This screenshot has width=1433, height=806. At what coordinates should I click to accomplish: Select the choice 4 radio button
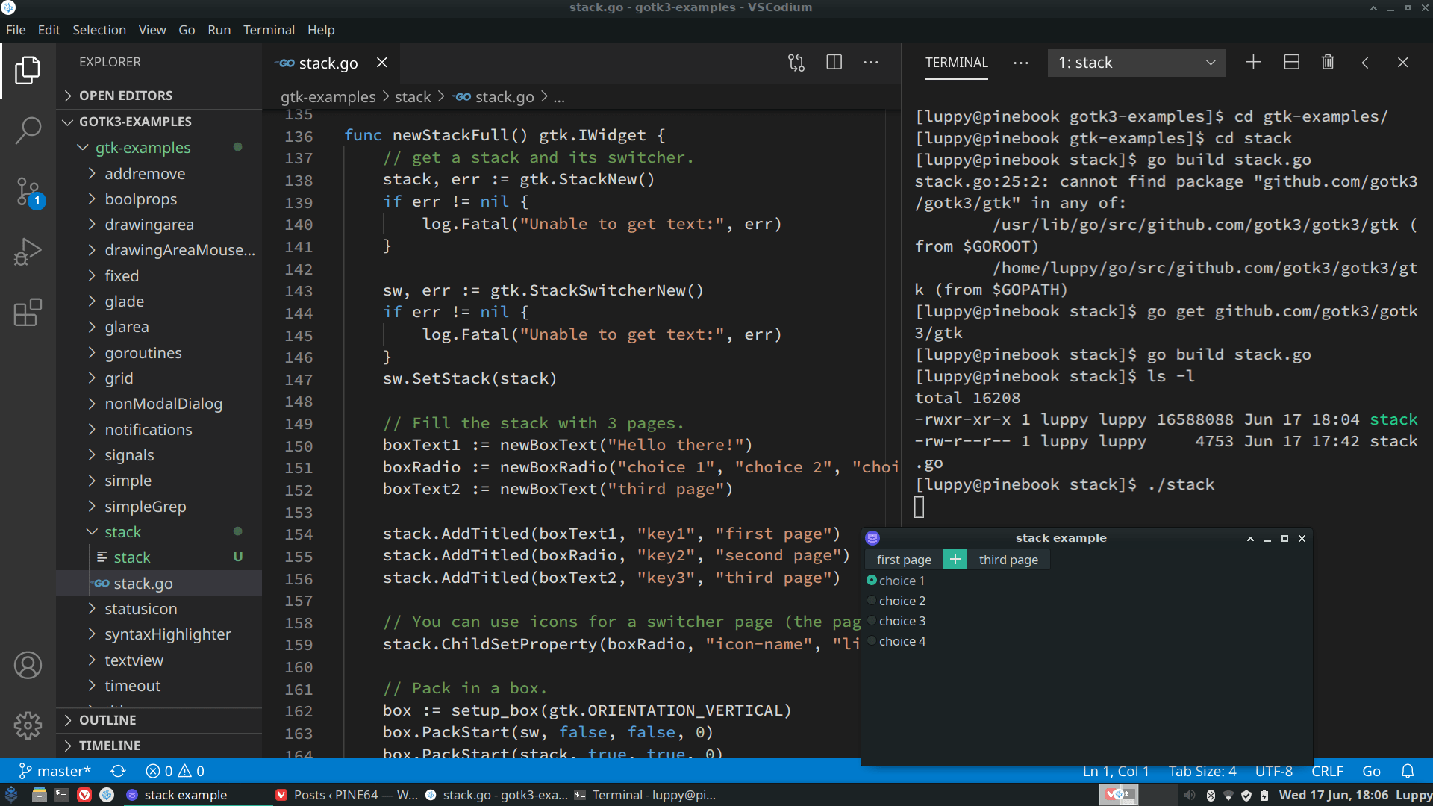pos(871,640)
